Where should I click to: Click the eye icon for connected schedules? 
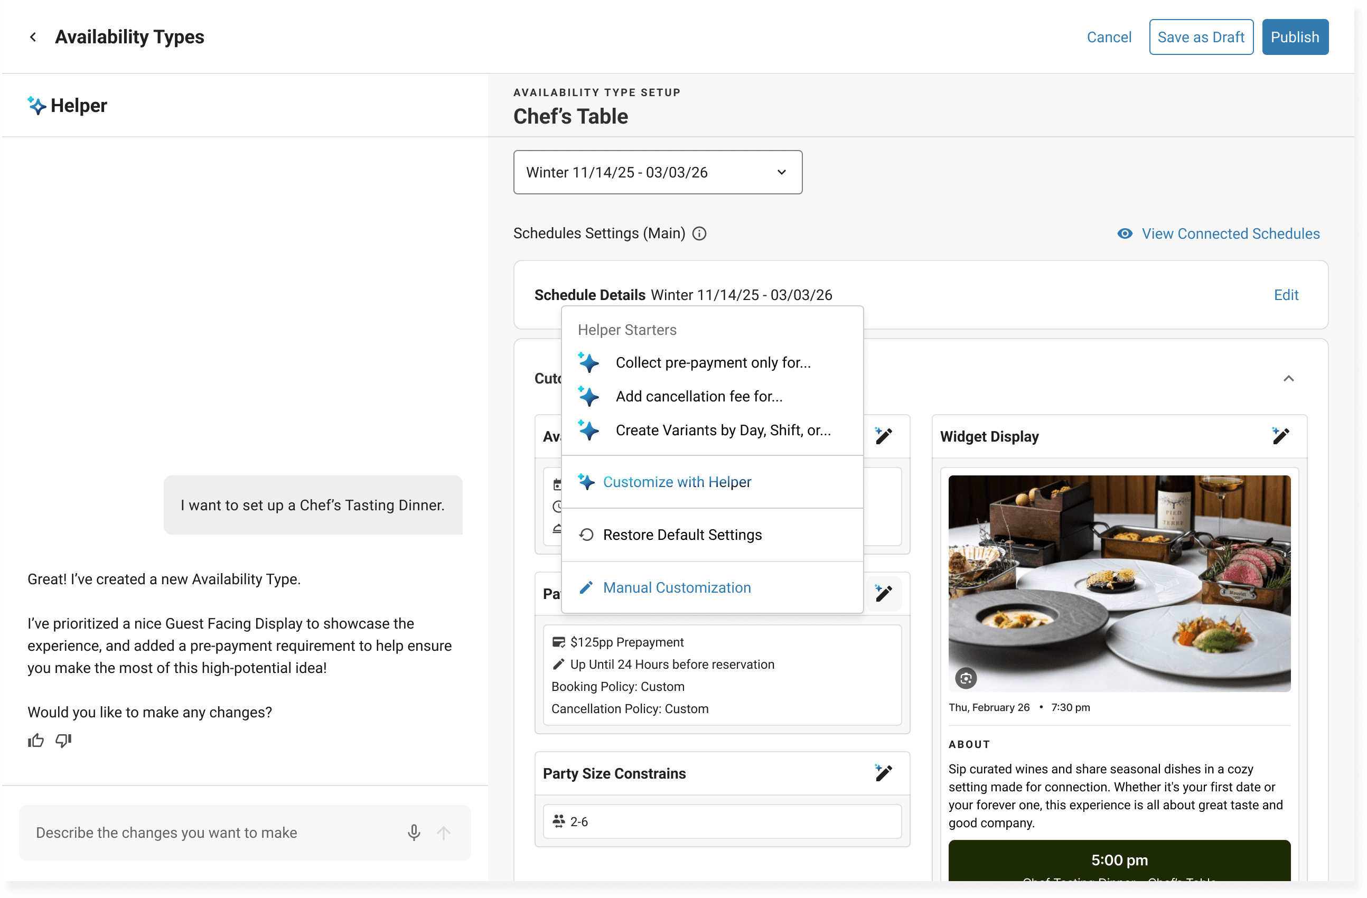[1125, 233]
